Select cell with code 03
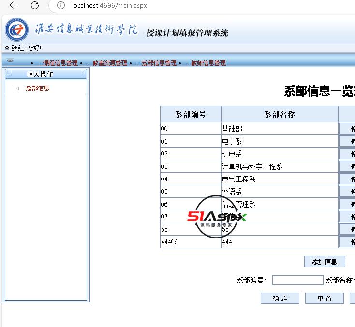The width and height of the screenshot is (355, 327). tap(191, 166)
